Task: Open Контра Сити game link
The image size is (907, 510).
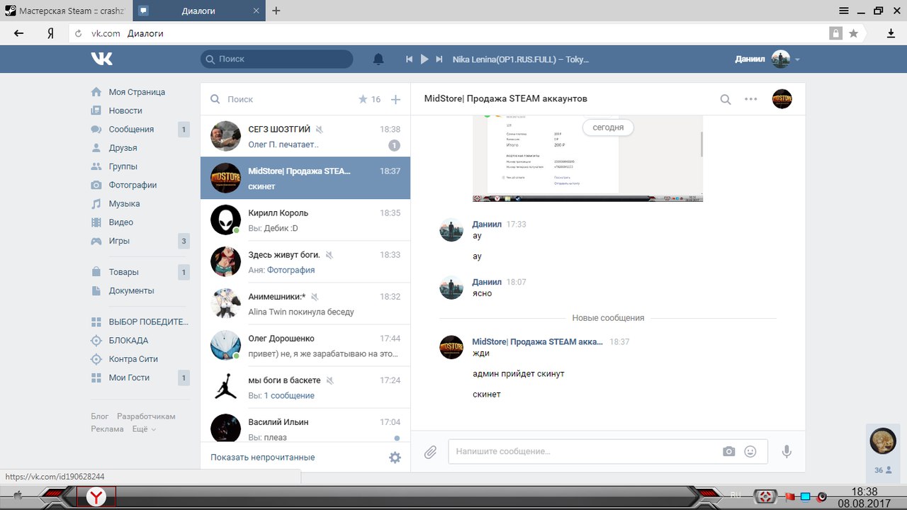Action: (133, 359)
